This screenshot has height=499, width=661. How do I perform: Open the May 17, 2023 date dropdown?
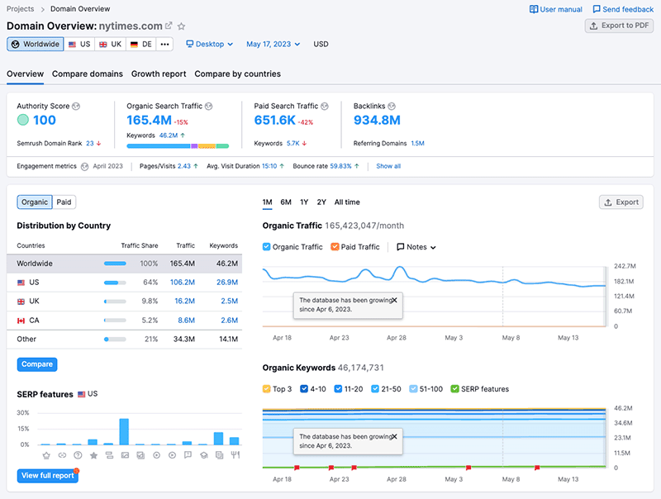(273, 44)
